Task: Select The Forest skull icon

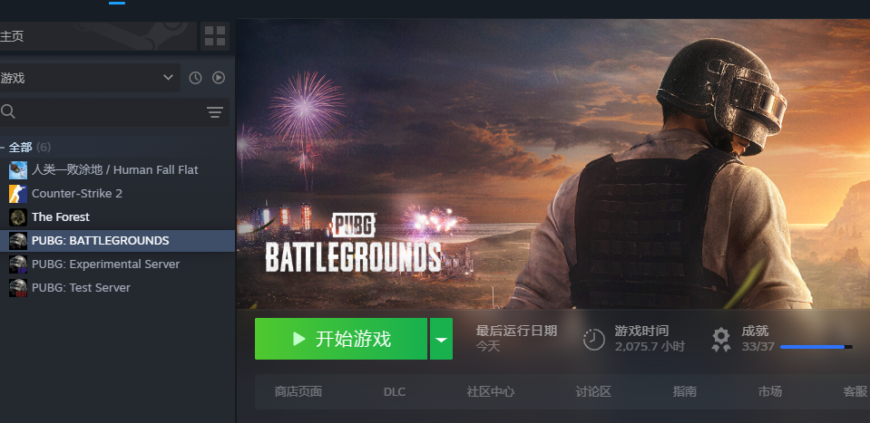Action: pos(18,217)
